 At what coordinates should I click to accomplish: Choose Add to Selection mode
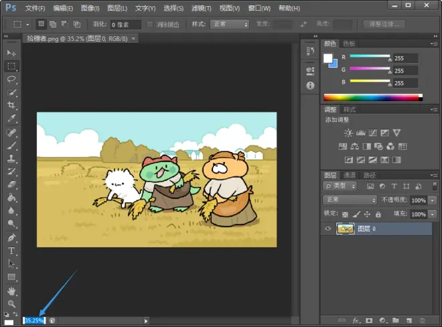53,24
